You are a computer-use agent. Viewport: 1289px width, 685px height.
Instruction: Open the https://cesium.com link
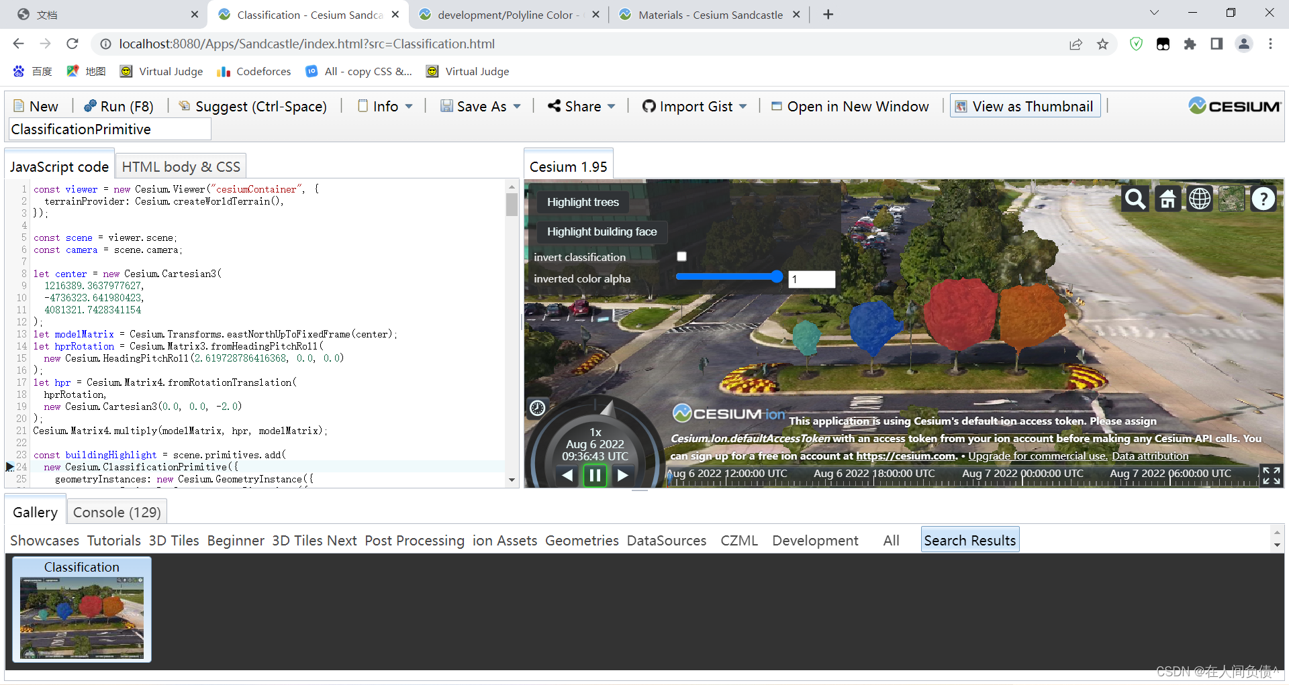906,456
